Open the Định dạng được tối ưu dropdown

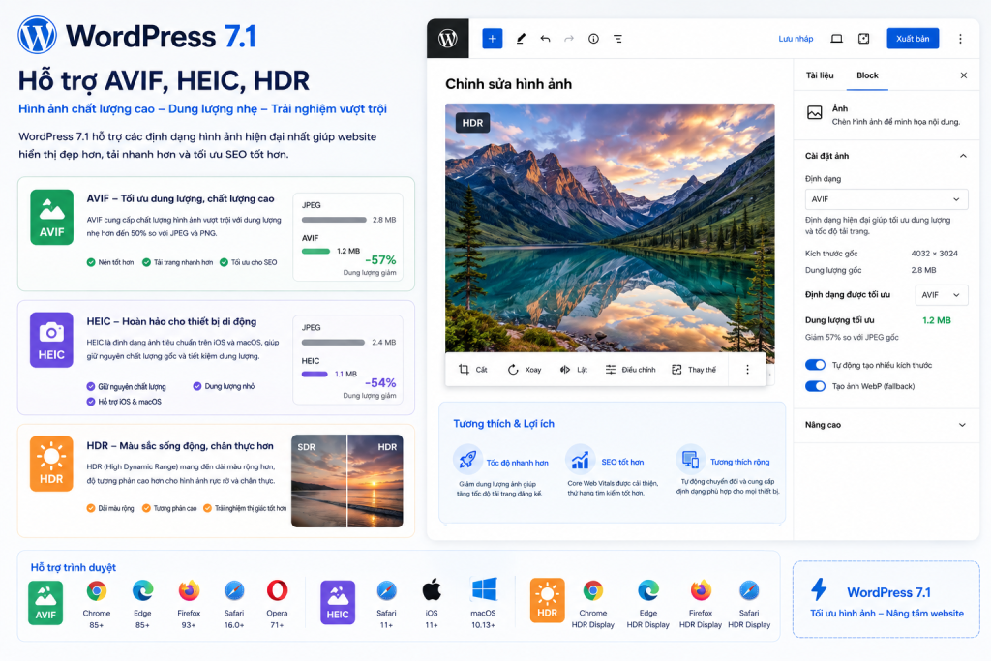coord(941,295)
